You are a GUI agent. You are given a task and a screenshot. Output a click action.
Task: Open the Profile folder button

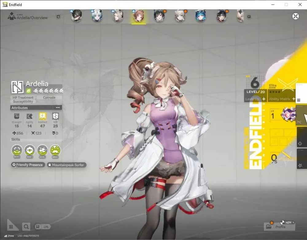(x=279, y=227)
